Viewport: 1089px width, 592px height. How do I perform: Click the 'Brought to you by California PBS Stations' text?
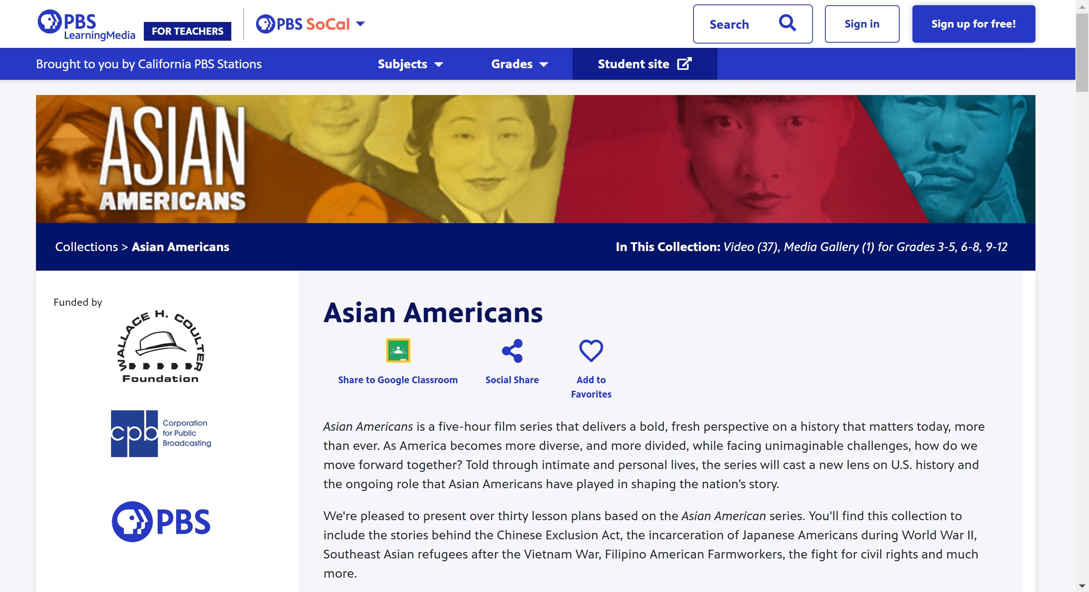pos(149,64)
